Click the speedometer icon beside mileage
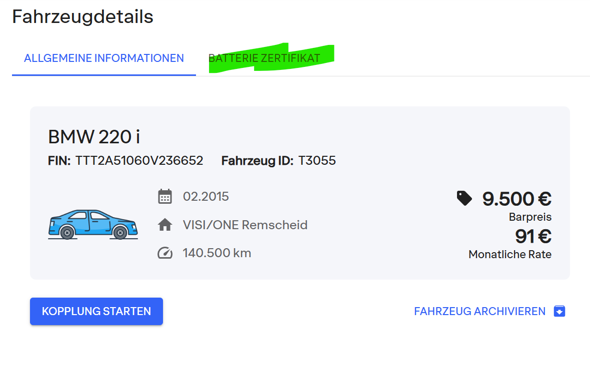Viewport: 590px width, 381px height. 165,253
